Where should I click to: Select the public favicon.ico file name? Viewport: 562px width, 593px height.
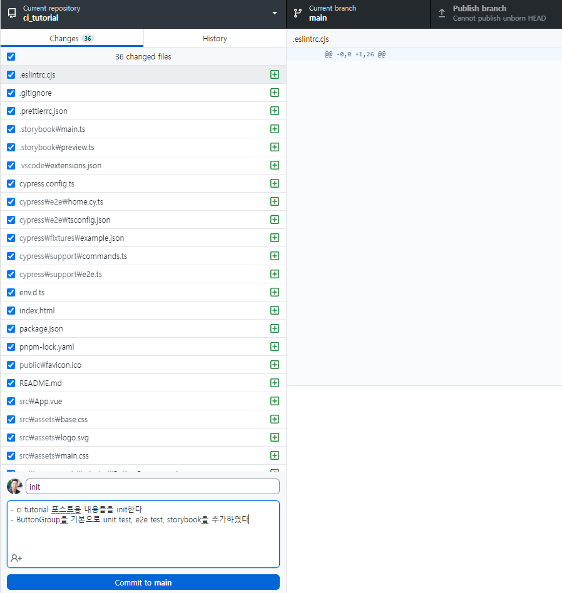(50, 365)
